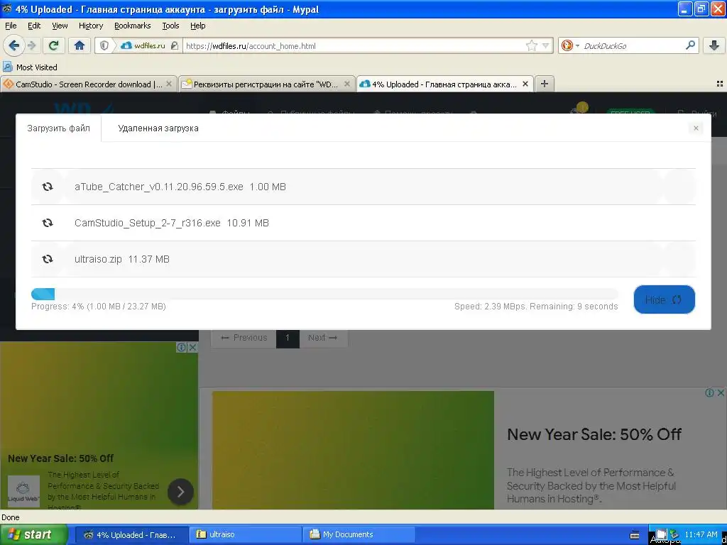This screenshot has width=727, height=545.
Task: Click the arrow button on Liquid Web ad
Action: coord(180,491)
